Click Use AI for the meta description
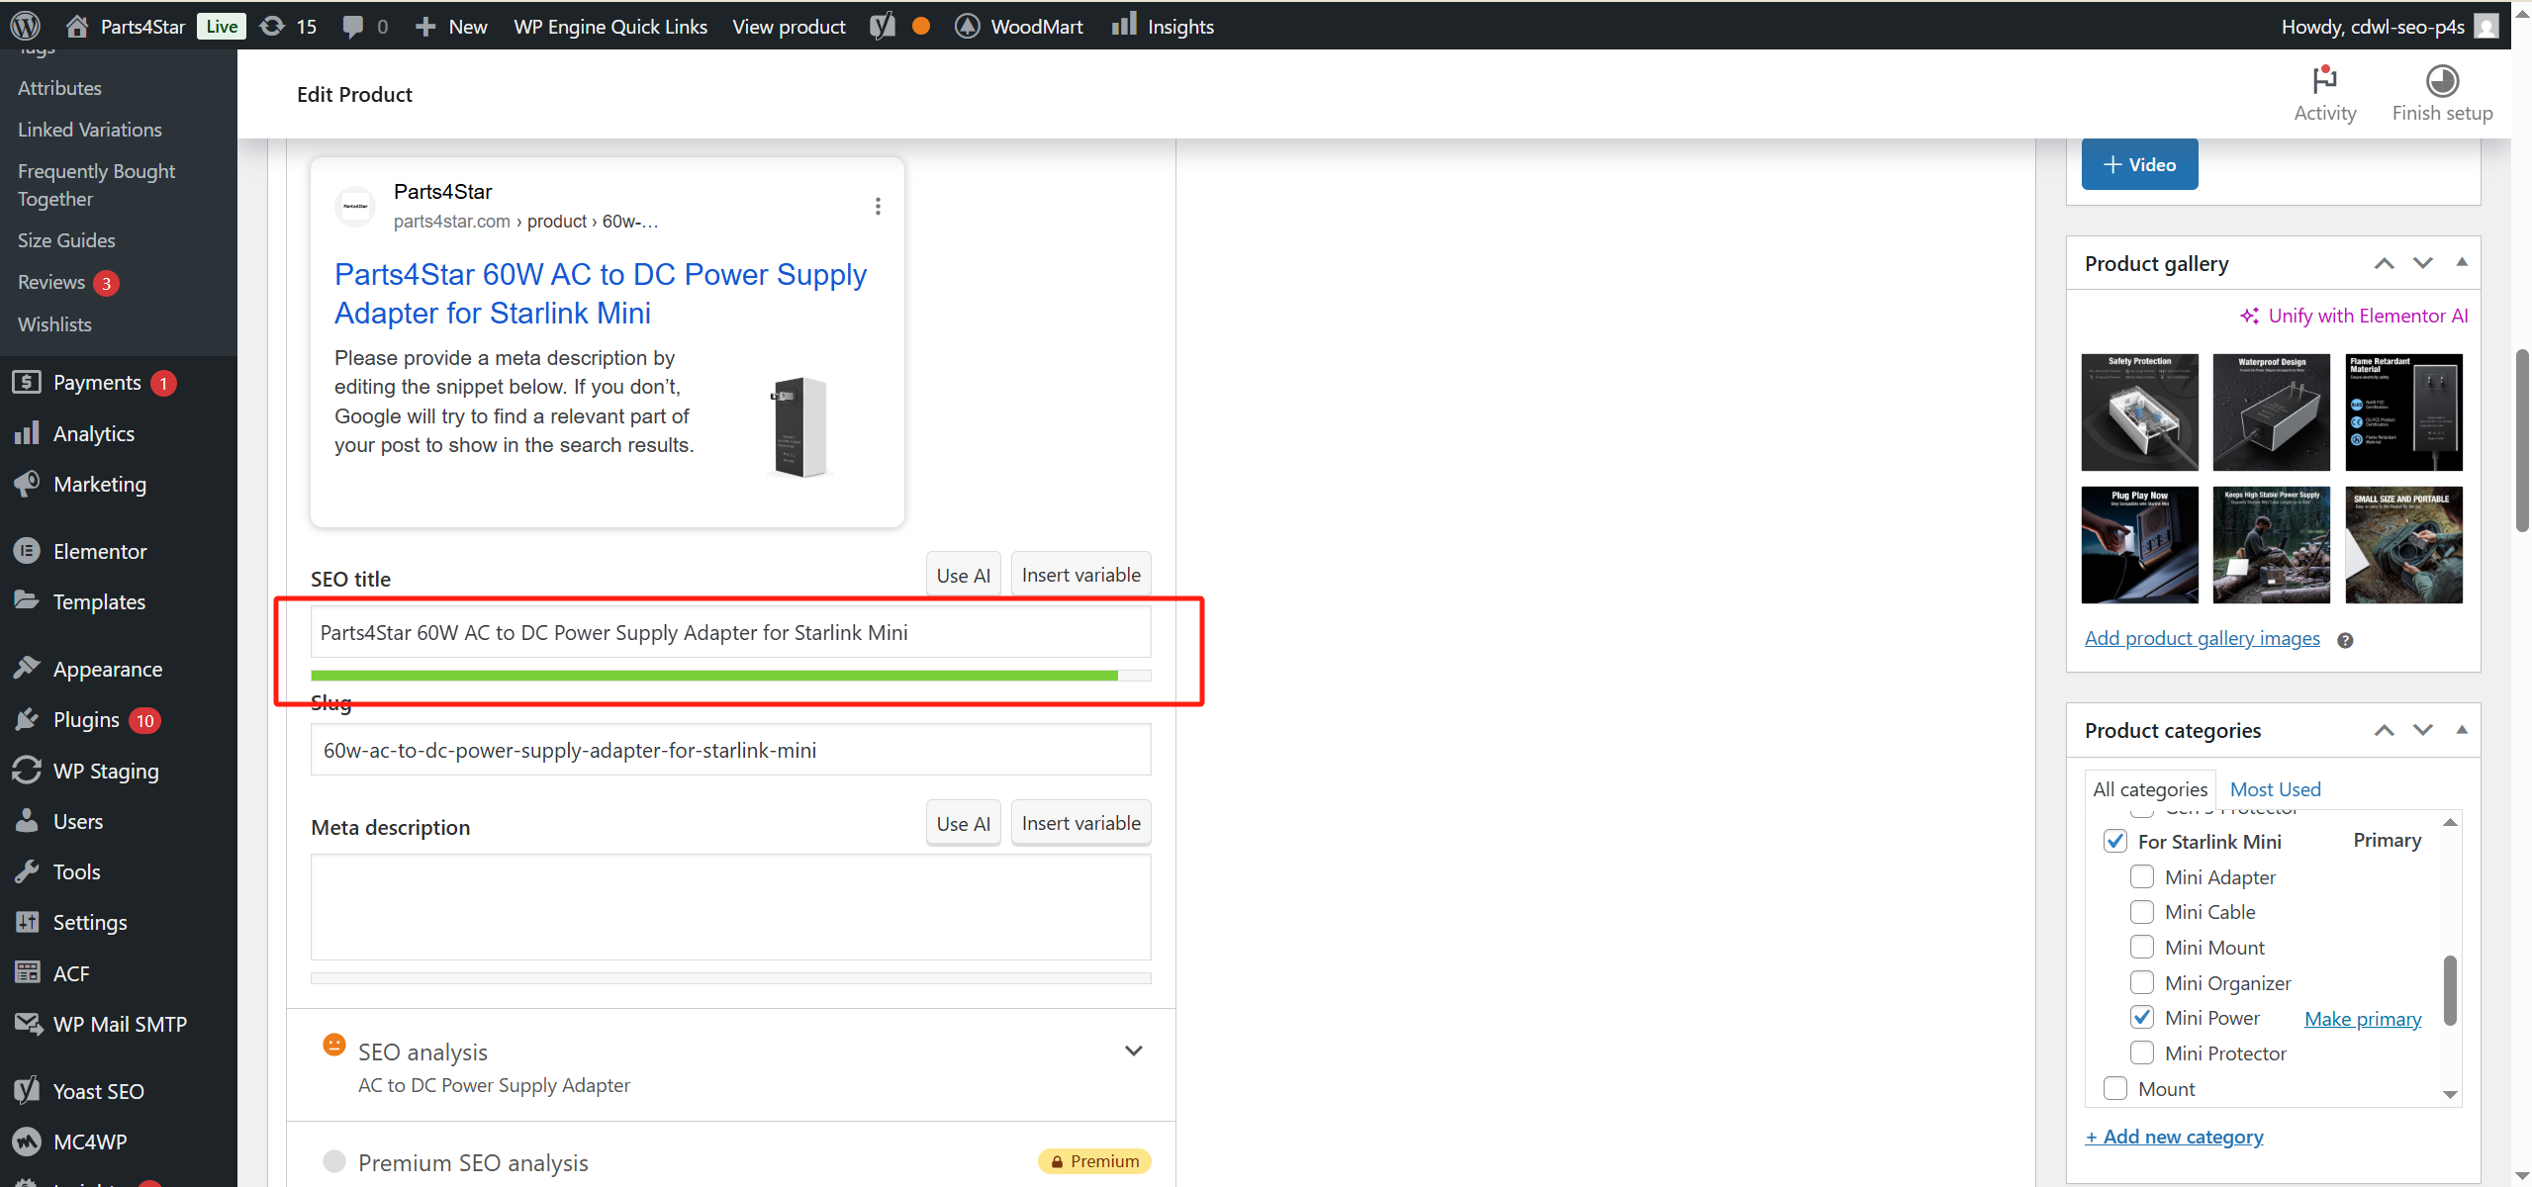2532x1187 pixels. (962, 822)
